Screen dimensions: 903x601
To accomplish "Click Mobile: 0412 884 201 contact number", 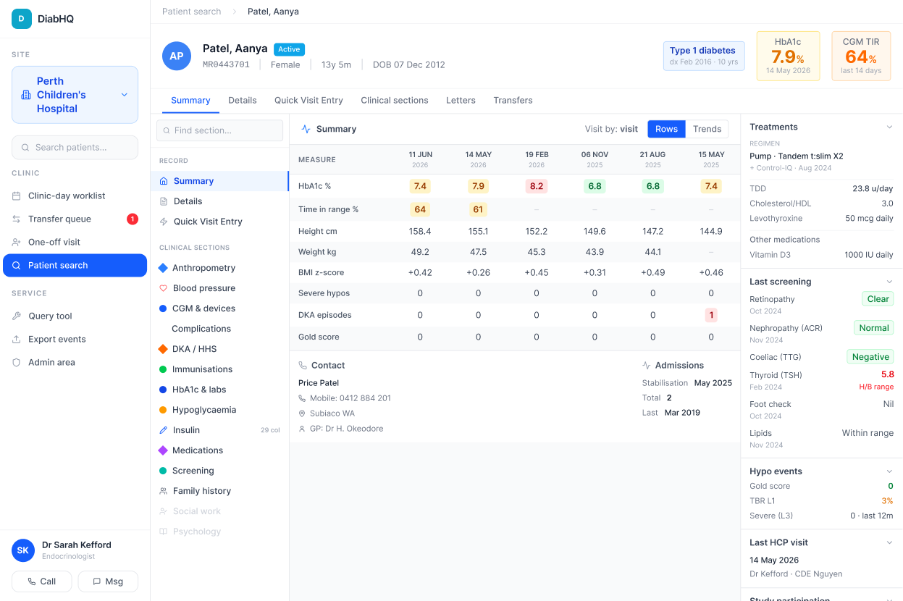I will click(350, 398).
